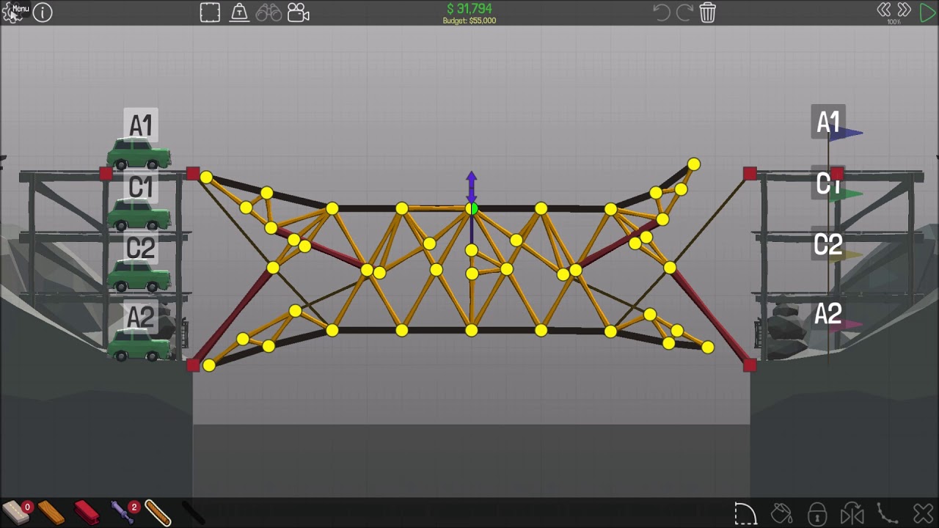
Task: Delete the bridge with trash icon
Action: point(707,12)
